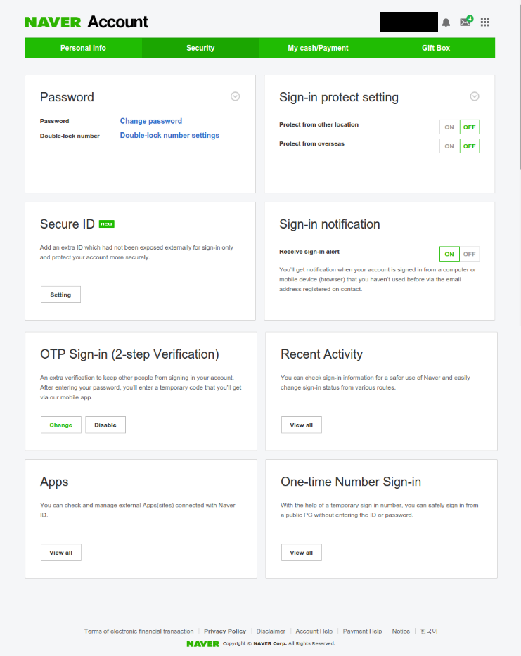Disable OTP Sign-in 2-step verification
521x656 pixels.
pos(105,425)
